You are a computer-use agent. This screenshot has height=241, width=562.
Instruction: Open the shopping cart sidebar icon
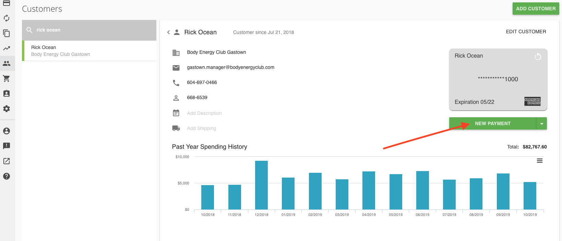click(7, 79)
